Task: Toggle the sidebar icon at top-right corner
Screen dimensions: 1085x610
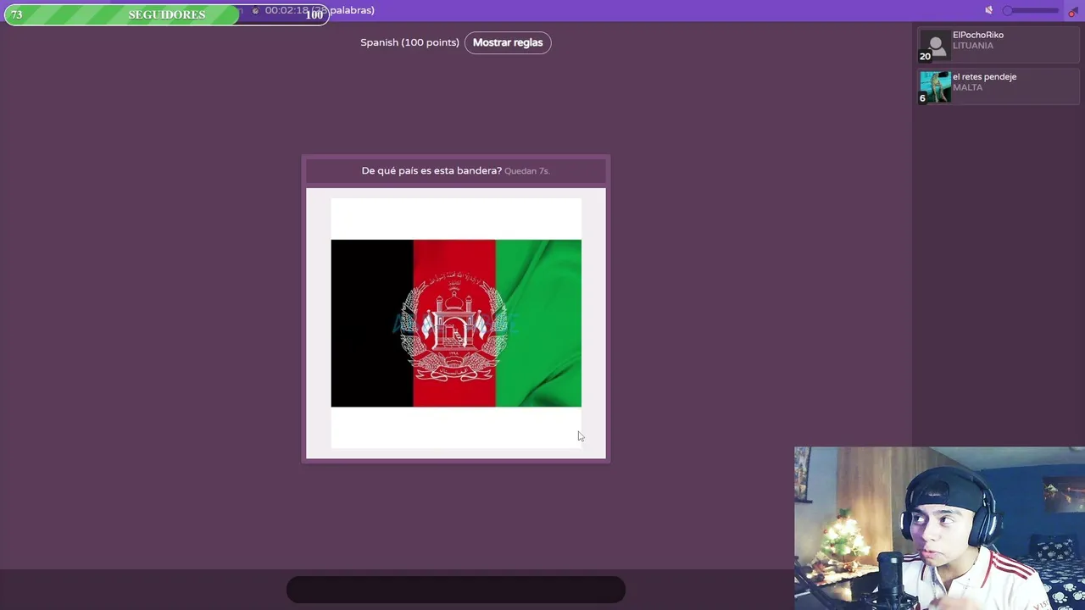Action: coord(1072,10)
